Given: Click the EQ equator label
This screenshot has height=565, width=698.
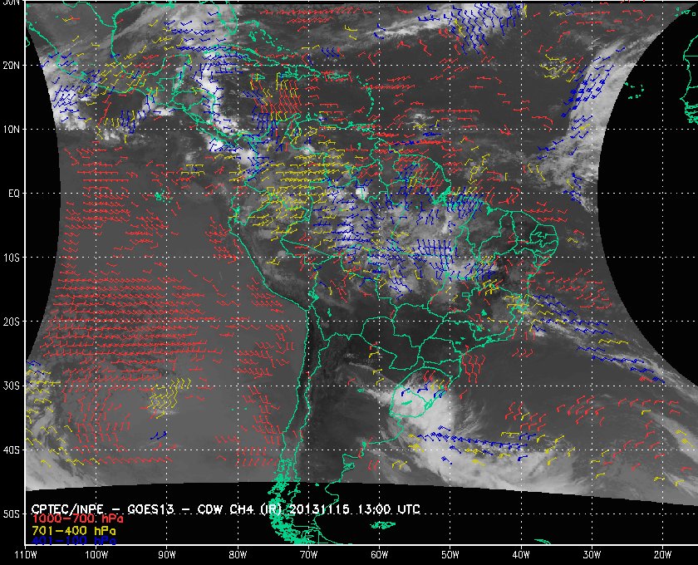Looking at the screenshot, I should 14,194.
